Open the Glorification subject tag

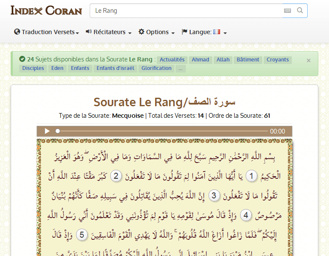click(156, 68)
